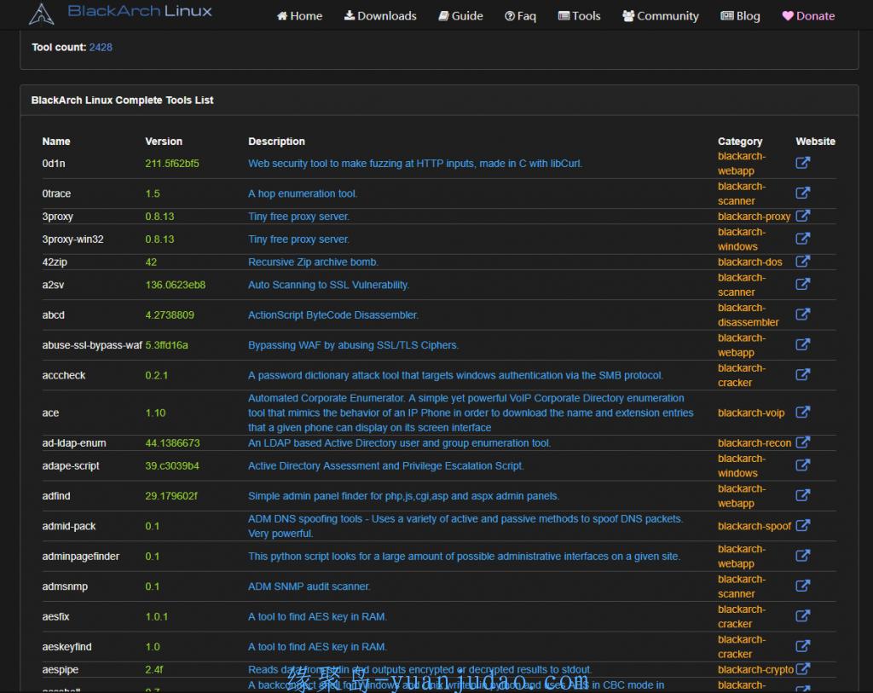Click the Category column header
This screenshot has height=693, width=873.
pos(740,141)
